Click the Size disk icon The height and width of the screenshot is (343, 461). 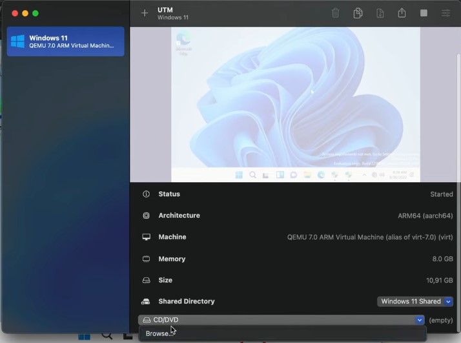[146, 280]
